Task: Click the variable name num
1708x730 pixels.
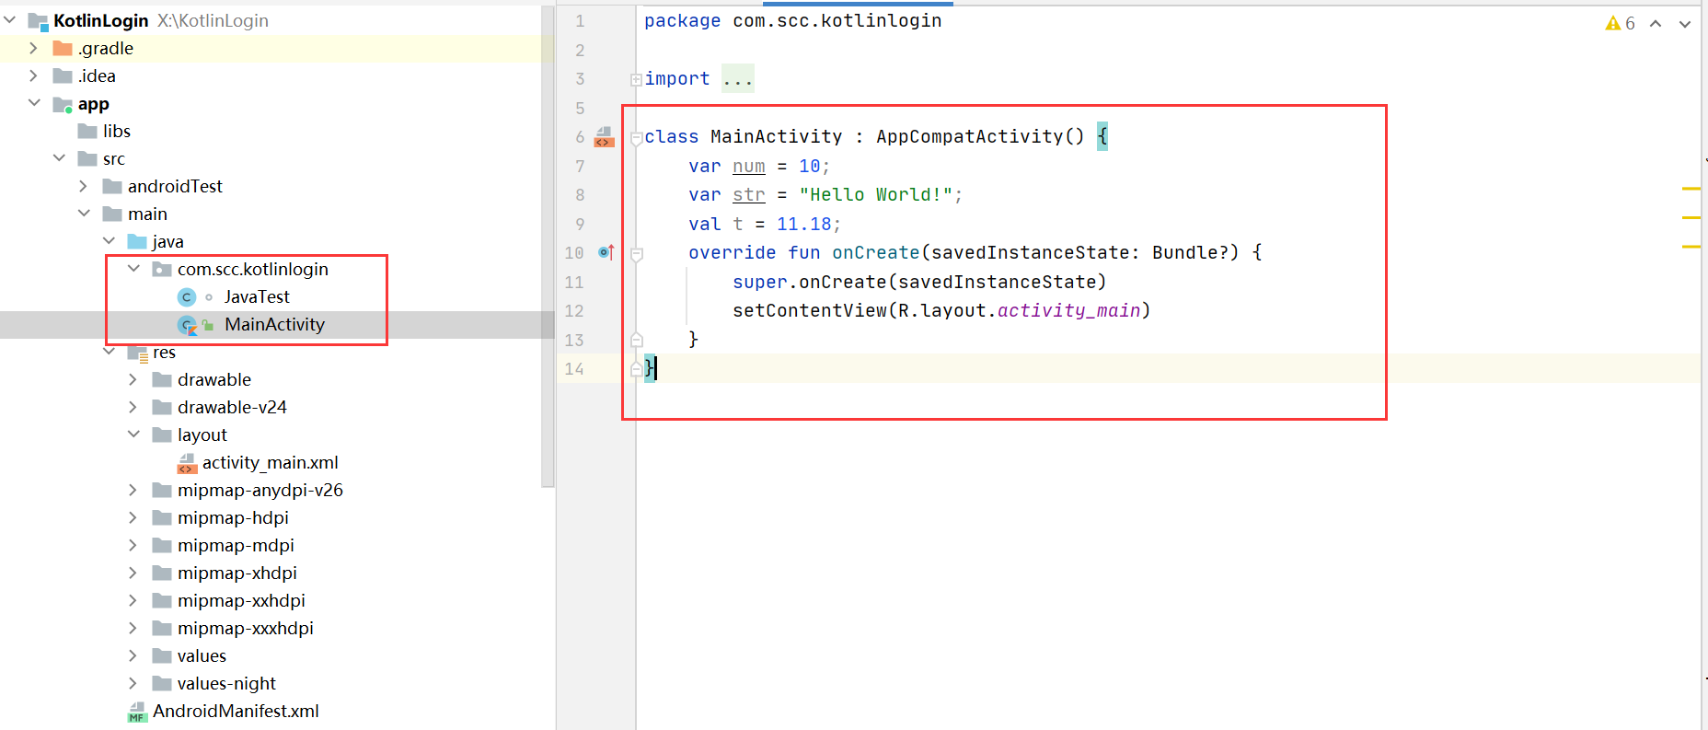Action: (749, 166)
